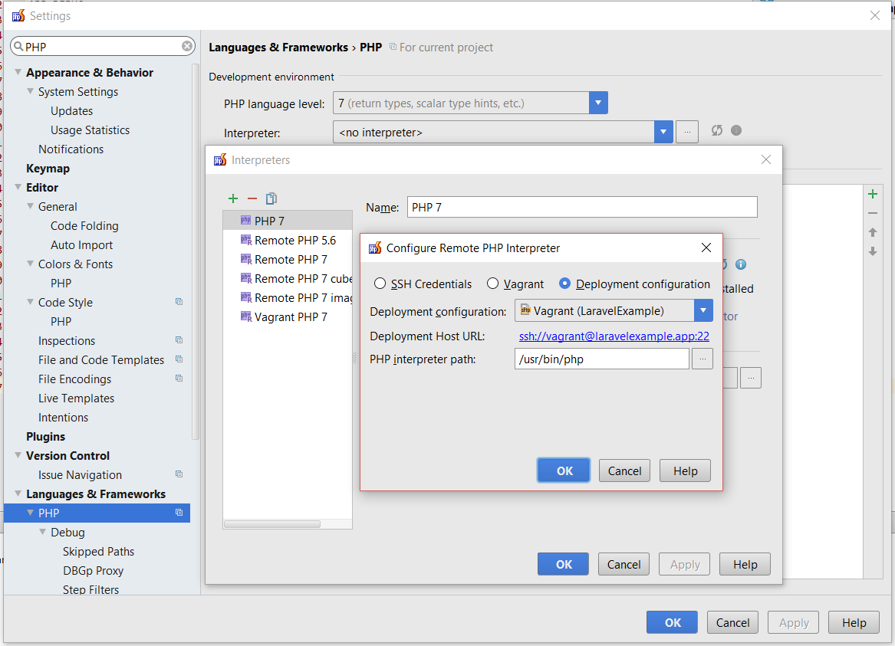The image size is (895, 646).
Task: Open DBGp Proxy settings
Action: click(x=93, y=571)
